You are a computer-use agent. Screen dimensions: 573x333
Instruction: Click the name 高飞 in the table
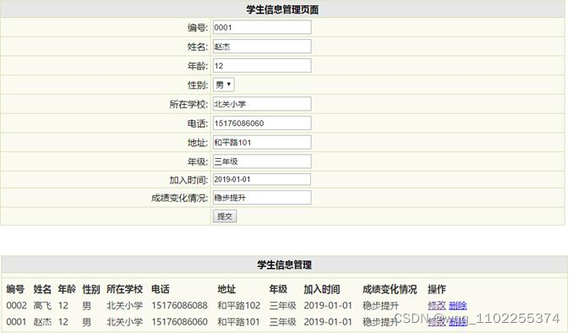42,305
